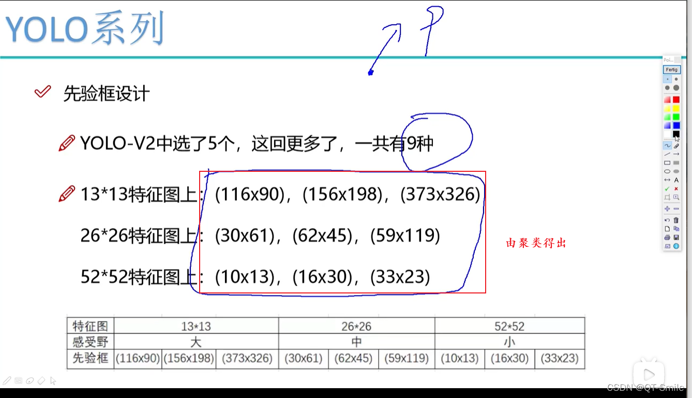The width and height of the screenshot is (692, 398).
Task: Click the heading 先验框设计
Action: (x=107, y=93)
